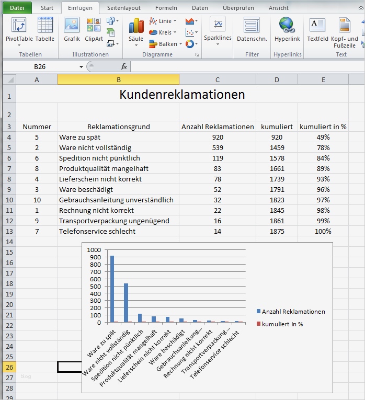The width and height of the screenshot is (365, 400).
Task: Select column B header
Action: click(118, 80)
